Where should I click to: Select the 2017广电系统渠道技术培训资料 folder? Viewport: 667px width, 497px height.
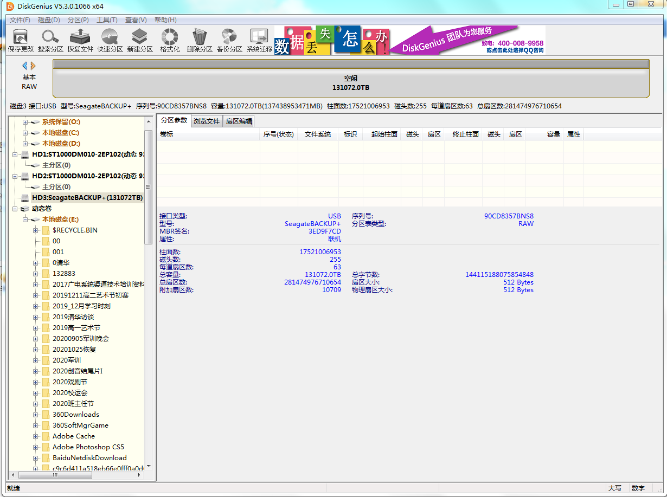(98, 285)
